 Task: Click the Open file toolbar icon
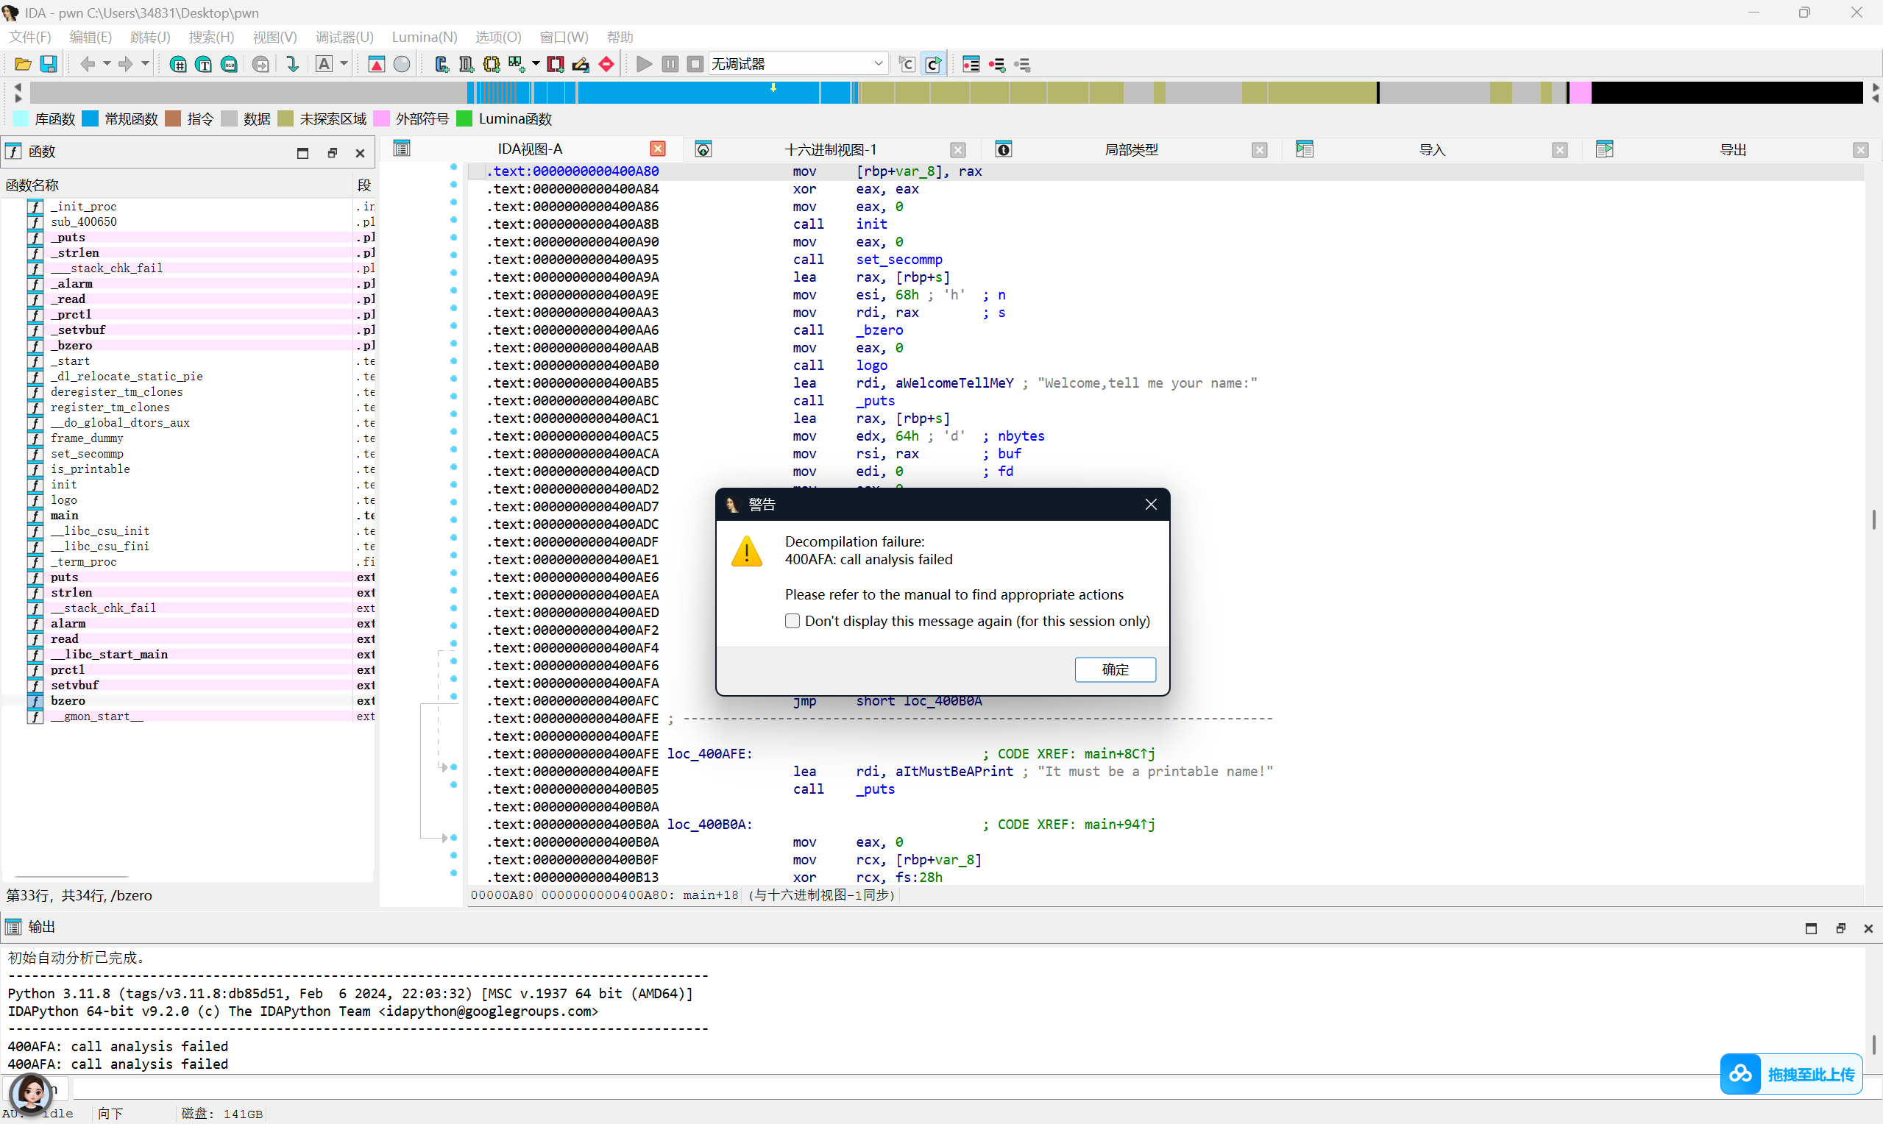coord(23,65)
